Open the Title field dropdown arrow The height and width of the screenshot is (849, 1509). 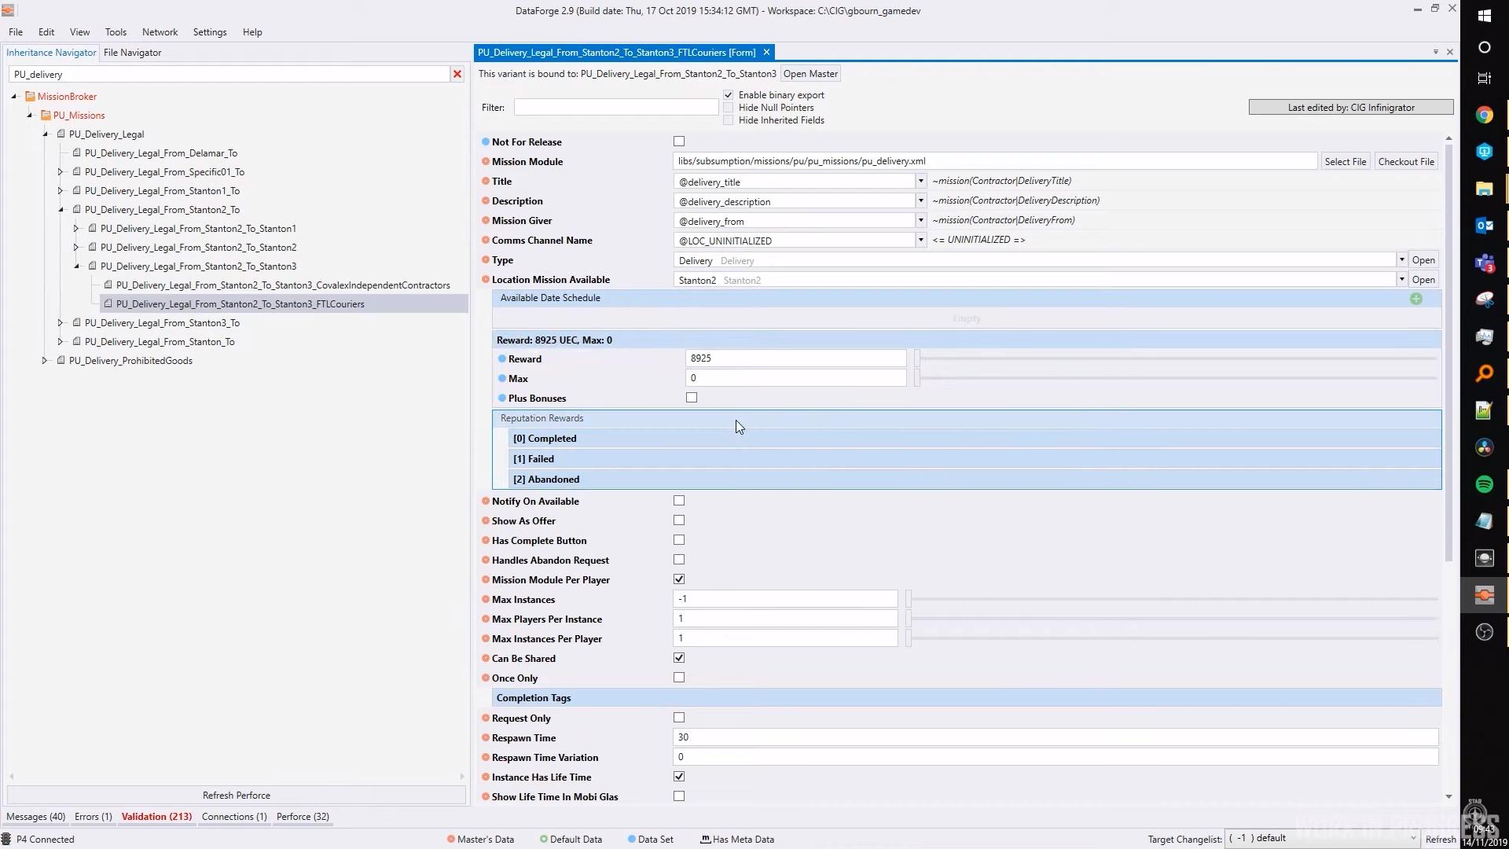pos(920,182)
